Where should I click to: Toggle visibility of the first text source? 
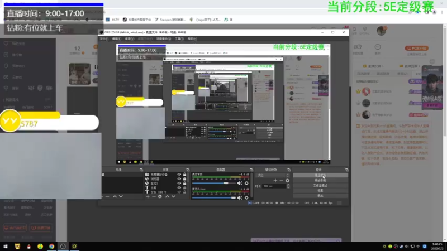coord(179,188)
